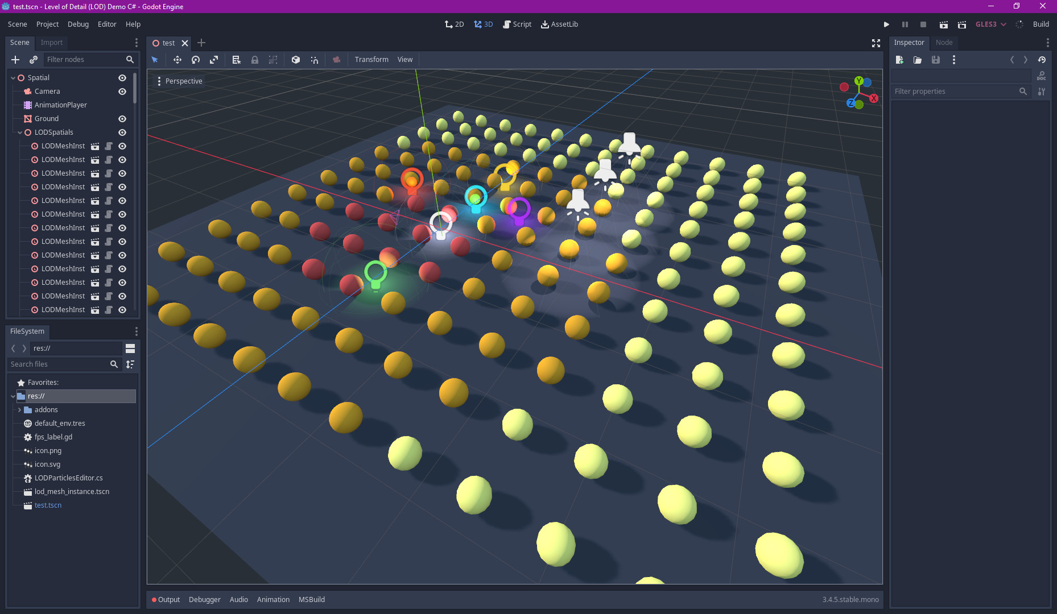This screenshot has width=1057, height=614.
Task: Click the red X axis gizmo
Action: click(x=874, y=98)
